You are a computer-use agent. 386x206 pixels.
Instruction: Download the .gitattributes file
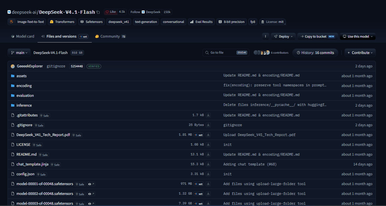pos(208,115)
